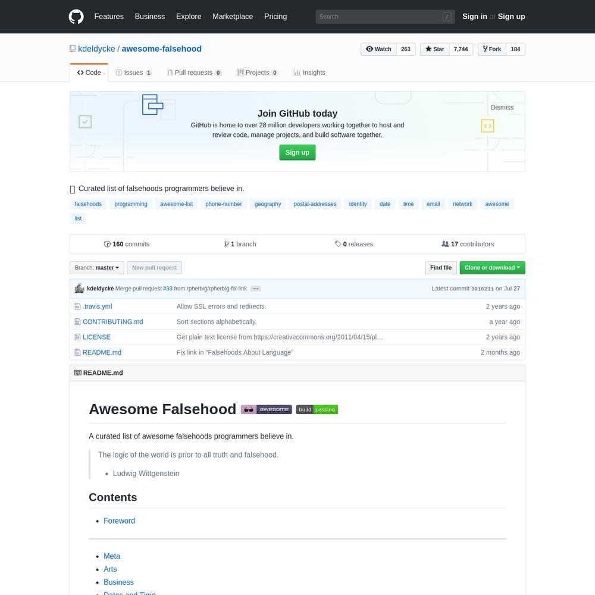The image size is (595, 595).
Task: Open Explore in the top navigation
Action: point(189,17)
